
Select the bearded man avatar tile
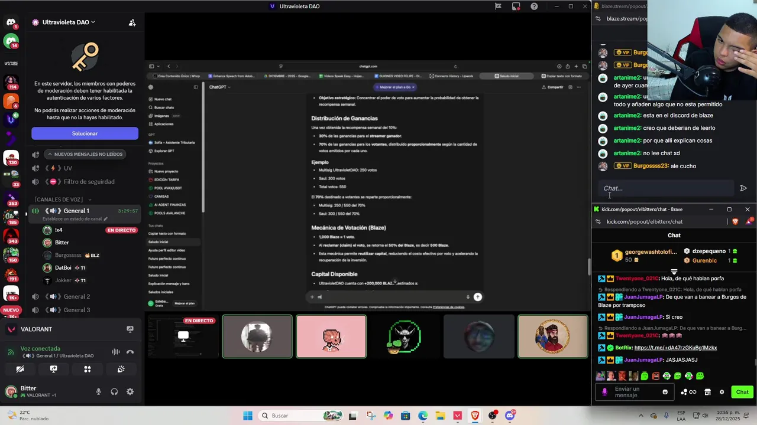point(553,336)
